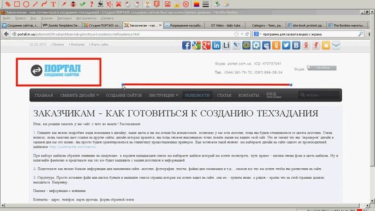Viewport: 375px width, 211px height.
Task: Focus the browser URL address bar
Action: pos(124,34)
